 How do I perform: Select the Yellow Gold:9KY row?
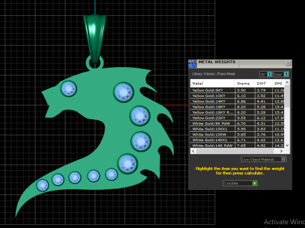click(x=237, y=91)
